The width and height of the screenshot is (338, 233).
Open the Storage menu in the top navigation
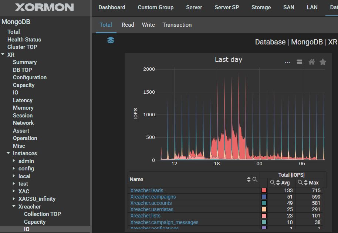pyautogui.click(x=261, y=7)
